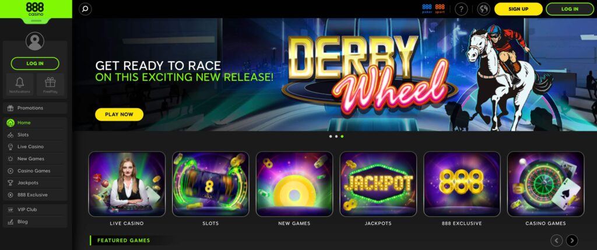Collapse sidebar using tab under logo
Viewport: 597px width, 250px height.
click(35, 21)
